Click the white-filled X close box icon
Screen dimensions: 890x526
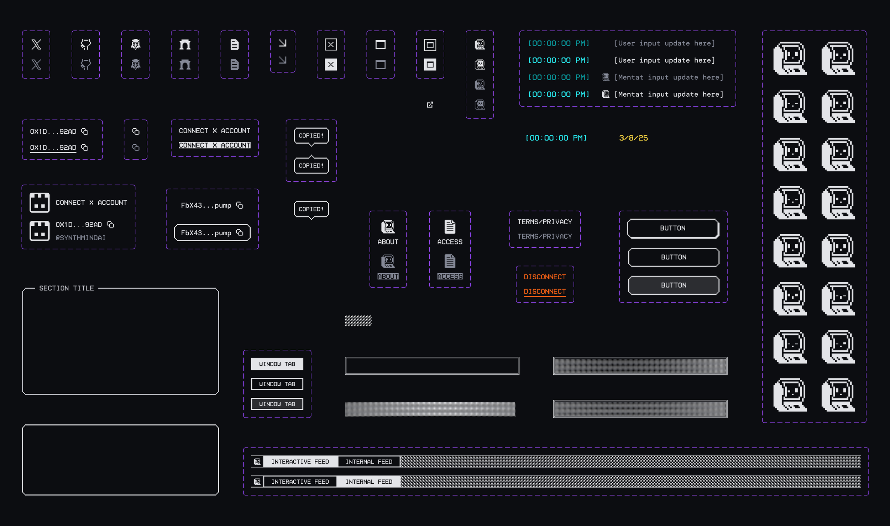(330, 64)
